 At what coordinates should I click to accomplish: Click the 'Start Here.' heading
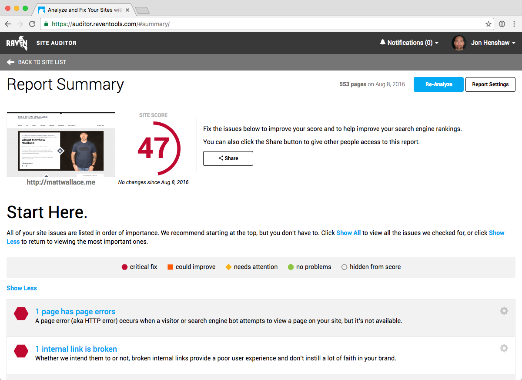(x=47, y=212)
